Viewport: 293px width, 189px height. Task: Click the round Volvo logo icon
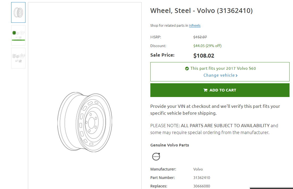156,156
